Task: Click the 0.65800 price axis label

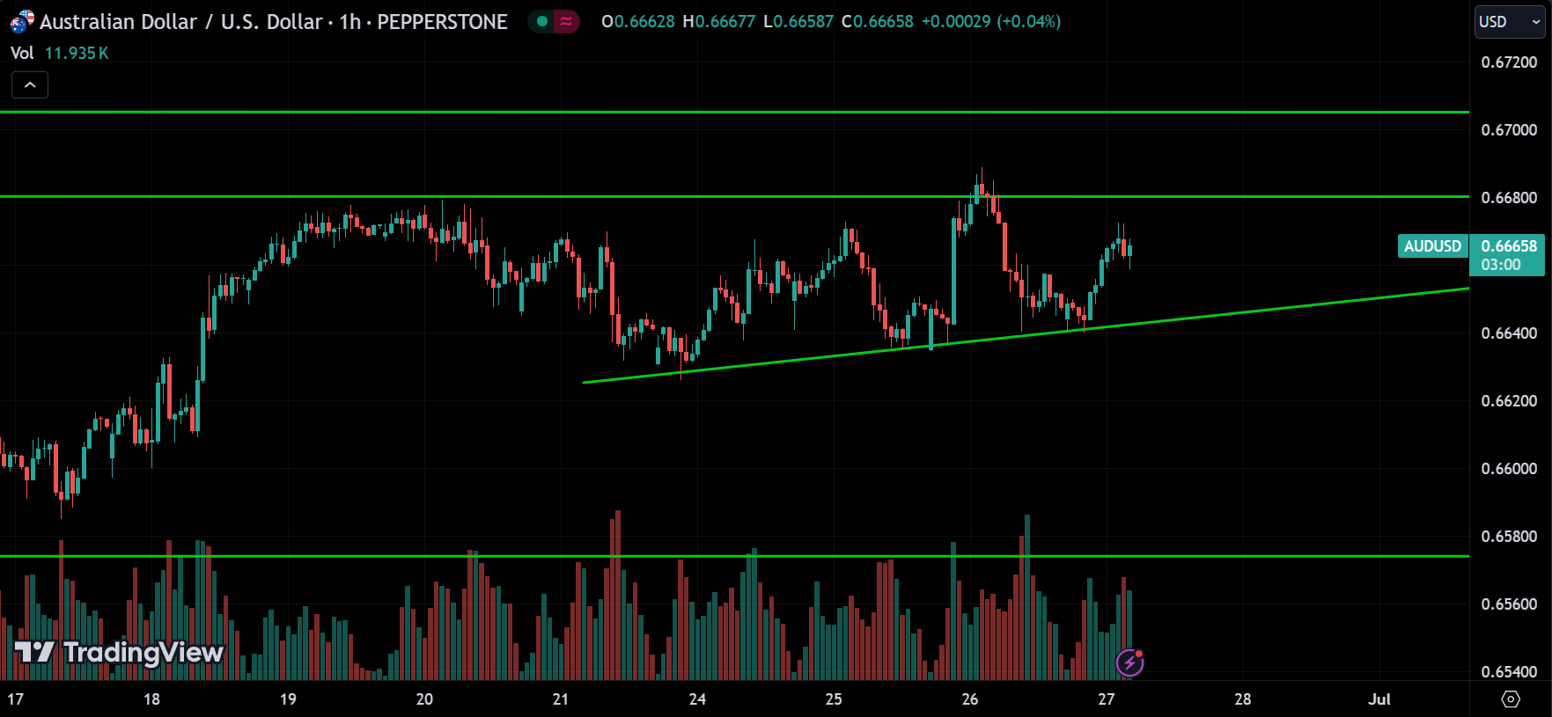Action: pyautogui.click(x=1509, y=536)
